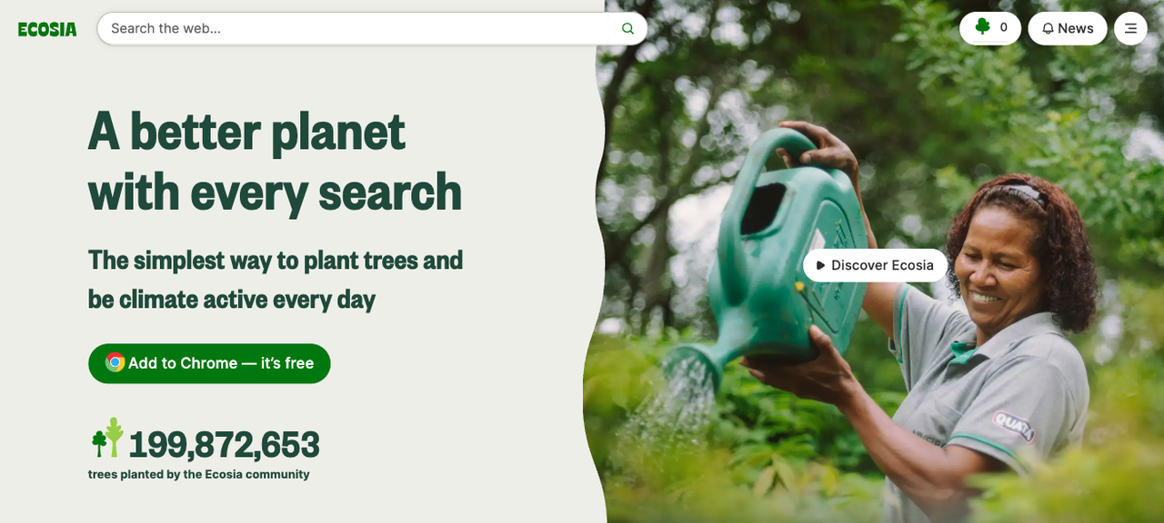Click the 199,872,653 trees counter
The image size is (1164, 523).
[224, 444]
